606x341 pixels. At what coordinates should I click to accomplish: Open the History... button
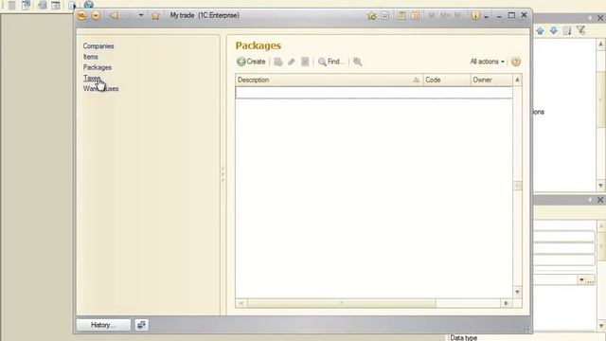103,325
